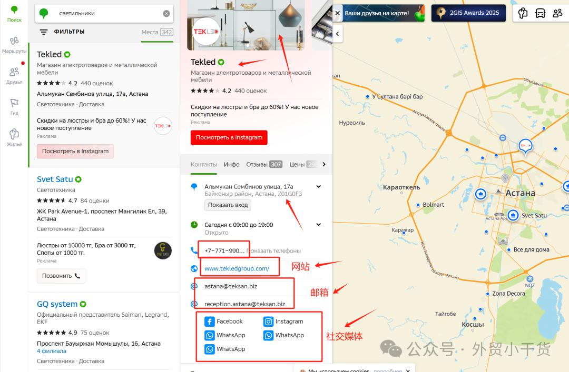Click the reception.astana@teksan.biz email

click(244, 304)
